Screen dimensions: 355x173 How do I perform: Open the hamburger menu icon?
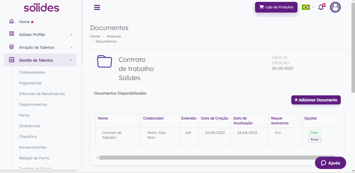97,7
